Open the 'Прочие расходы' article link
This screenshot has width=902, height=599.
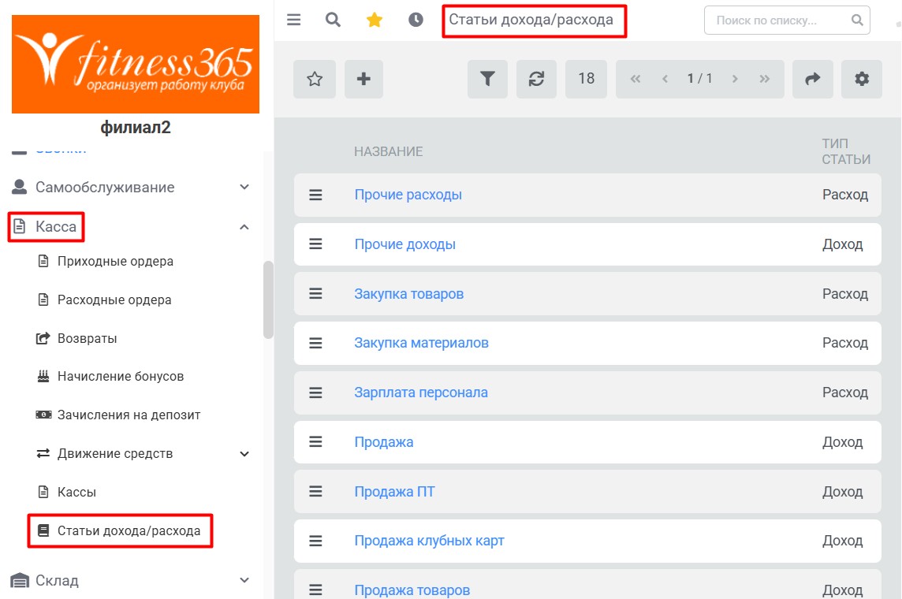pos(408,195)
